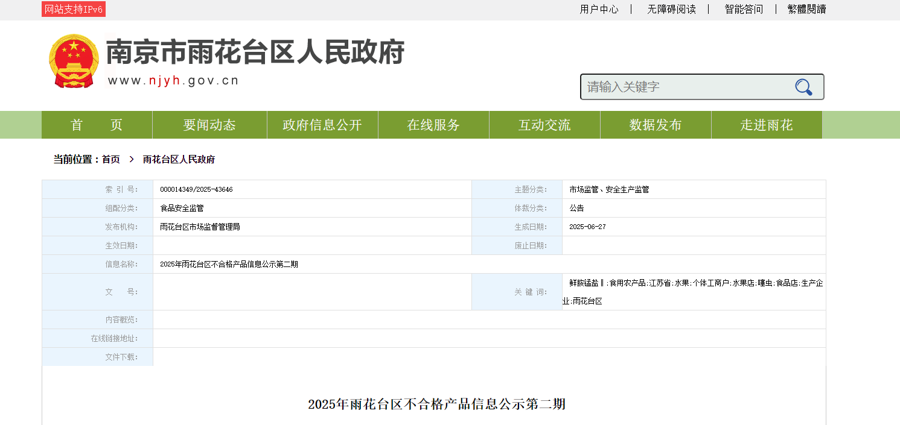Click the 生成日期 label cell
The width and height of the screenshot is (900, 425).
click(517, 227)
